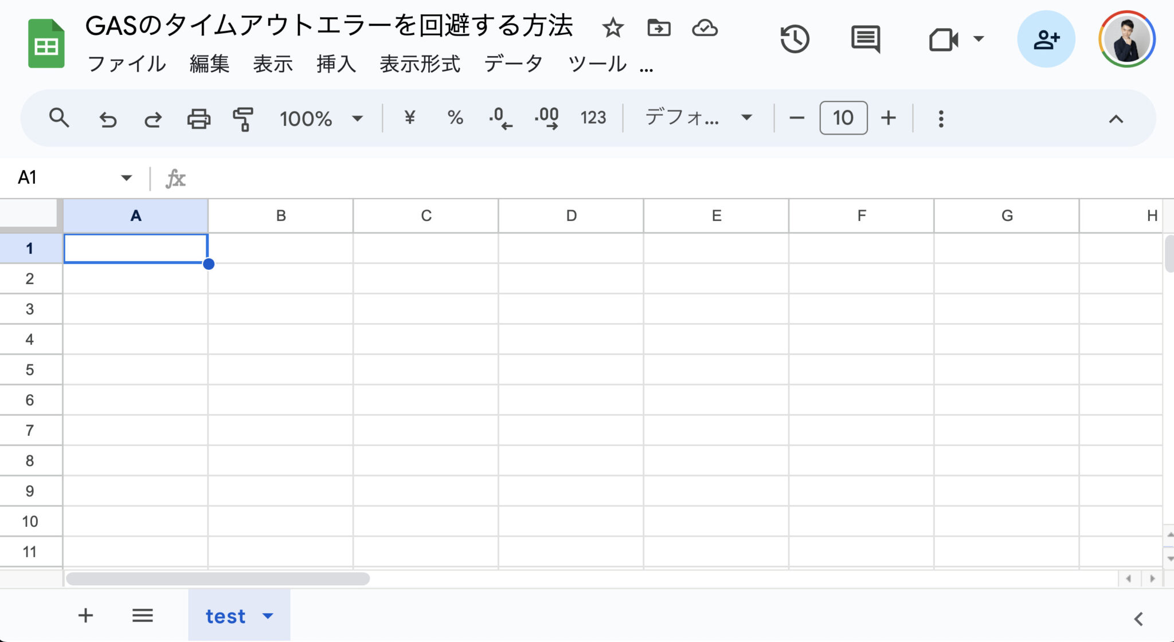The width and height of the screenshot is (1174, 642).
Task: Click the font size input field
Action: click(x=843, y=118)
